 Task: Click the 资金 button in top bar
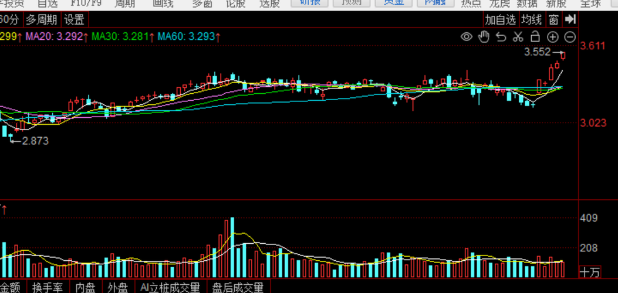pyautogui.click(x=393, y=3)
